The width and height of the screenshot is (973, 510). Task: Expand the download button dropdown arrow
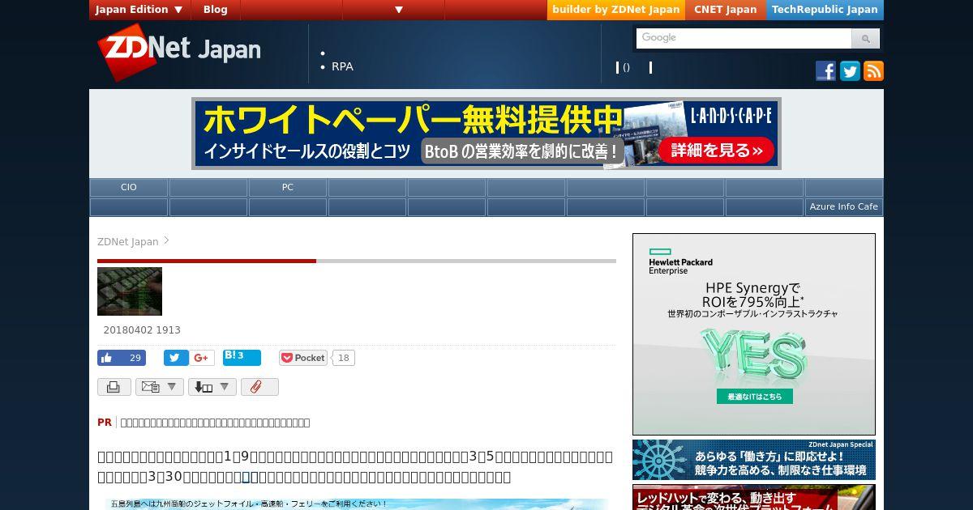[225, 387]
